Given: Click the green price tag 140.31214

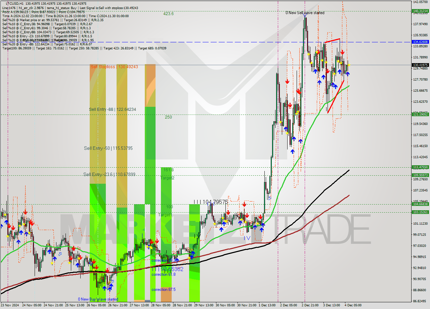Looking at the screenshot, I should (420, 11).
